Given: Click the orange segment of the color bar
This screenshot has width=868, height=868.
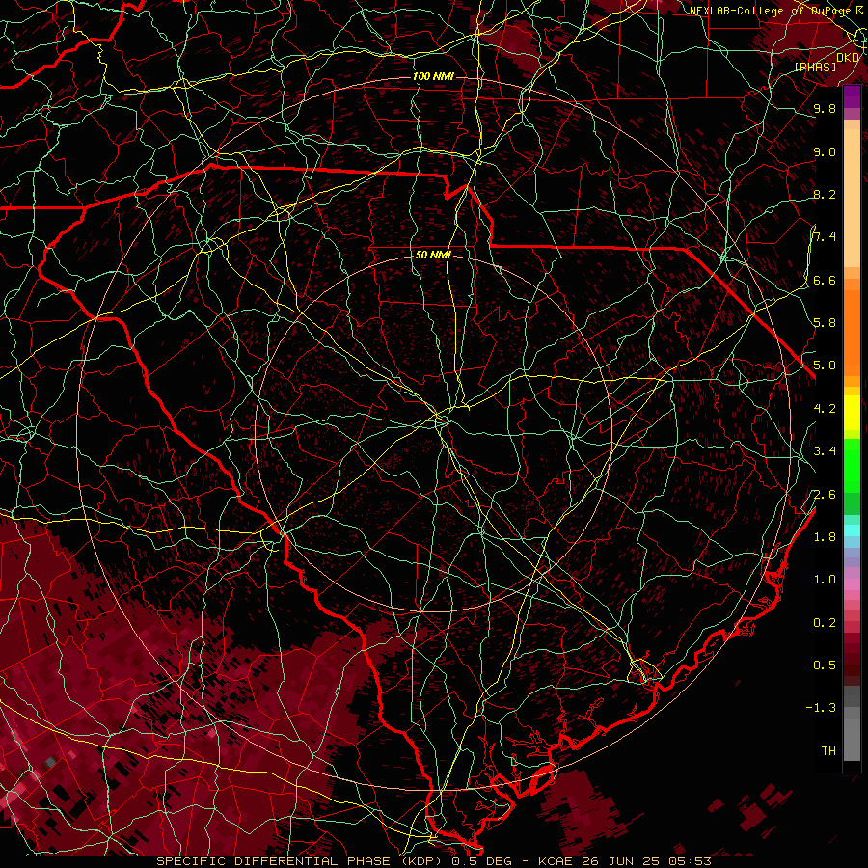Looking at the screenshot, I should 852,332.
